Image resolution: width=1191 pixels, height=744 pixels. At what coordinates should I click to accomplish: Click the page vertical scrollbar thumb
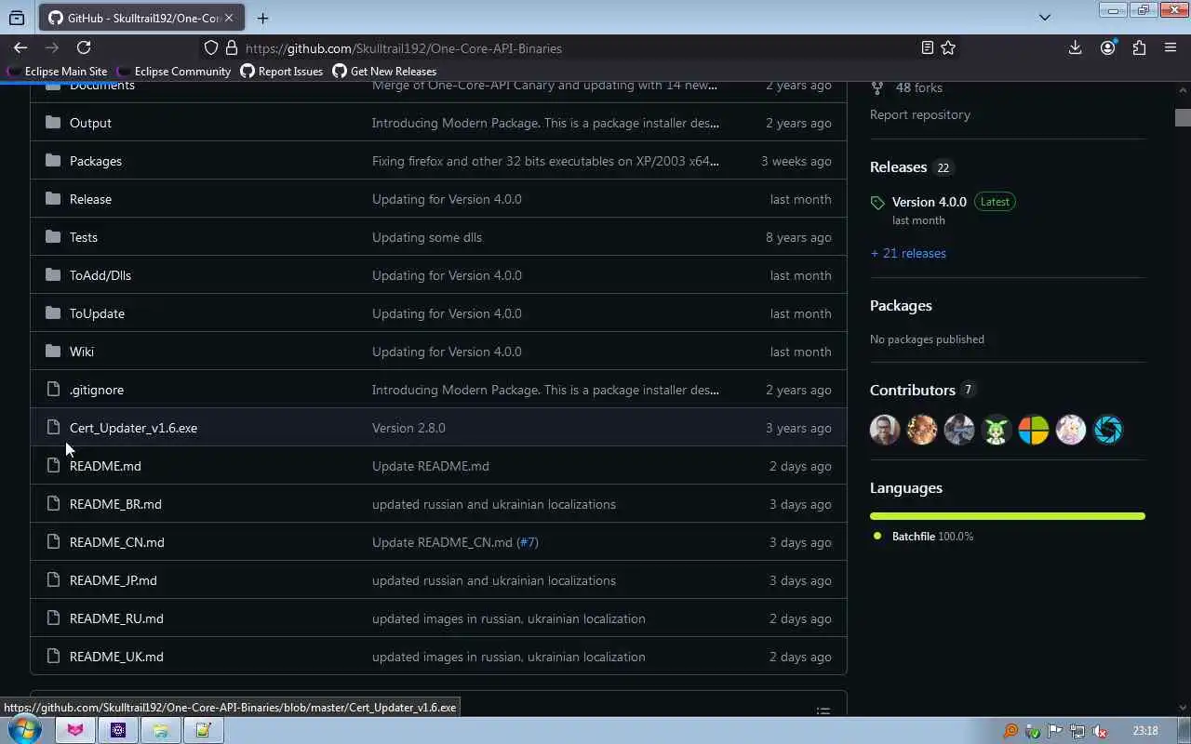pos(1183,118)
